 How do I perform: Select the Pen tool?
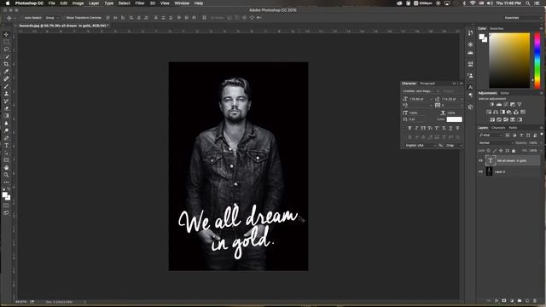click(x=6, y=138)
